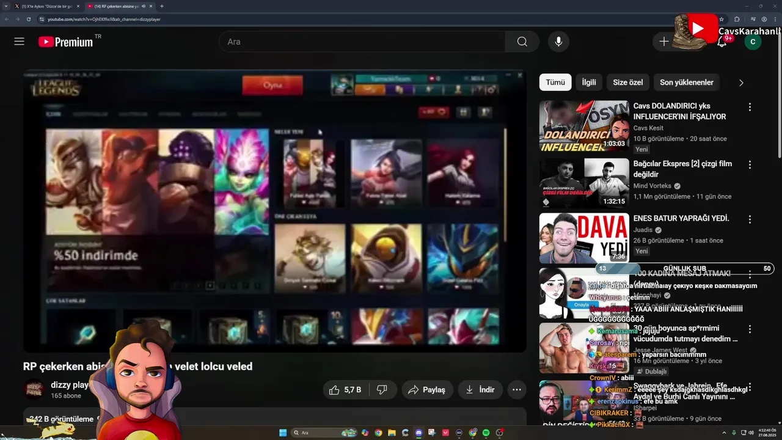Open the Create plus button
Screen dimensions: 782x440
tap(664, 42)
